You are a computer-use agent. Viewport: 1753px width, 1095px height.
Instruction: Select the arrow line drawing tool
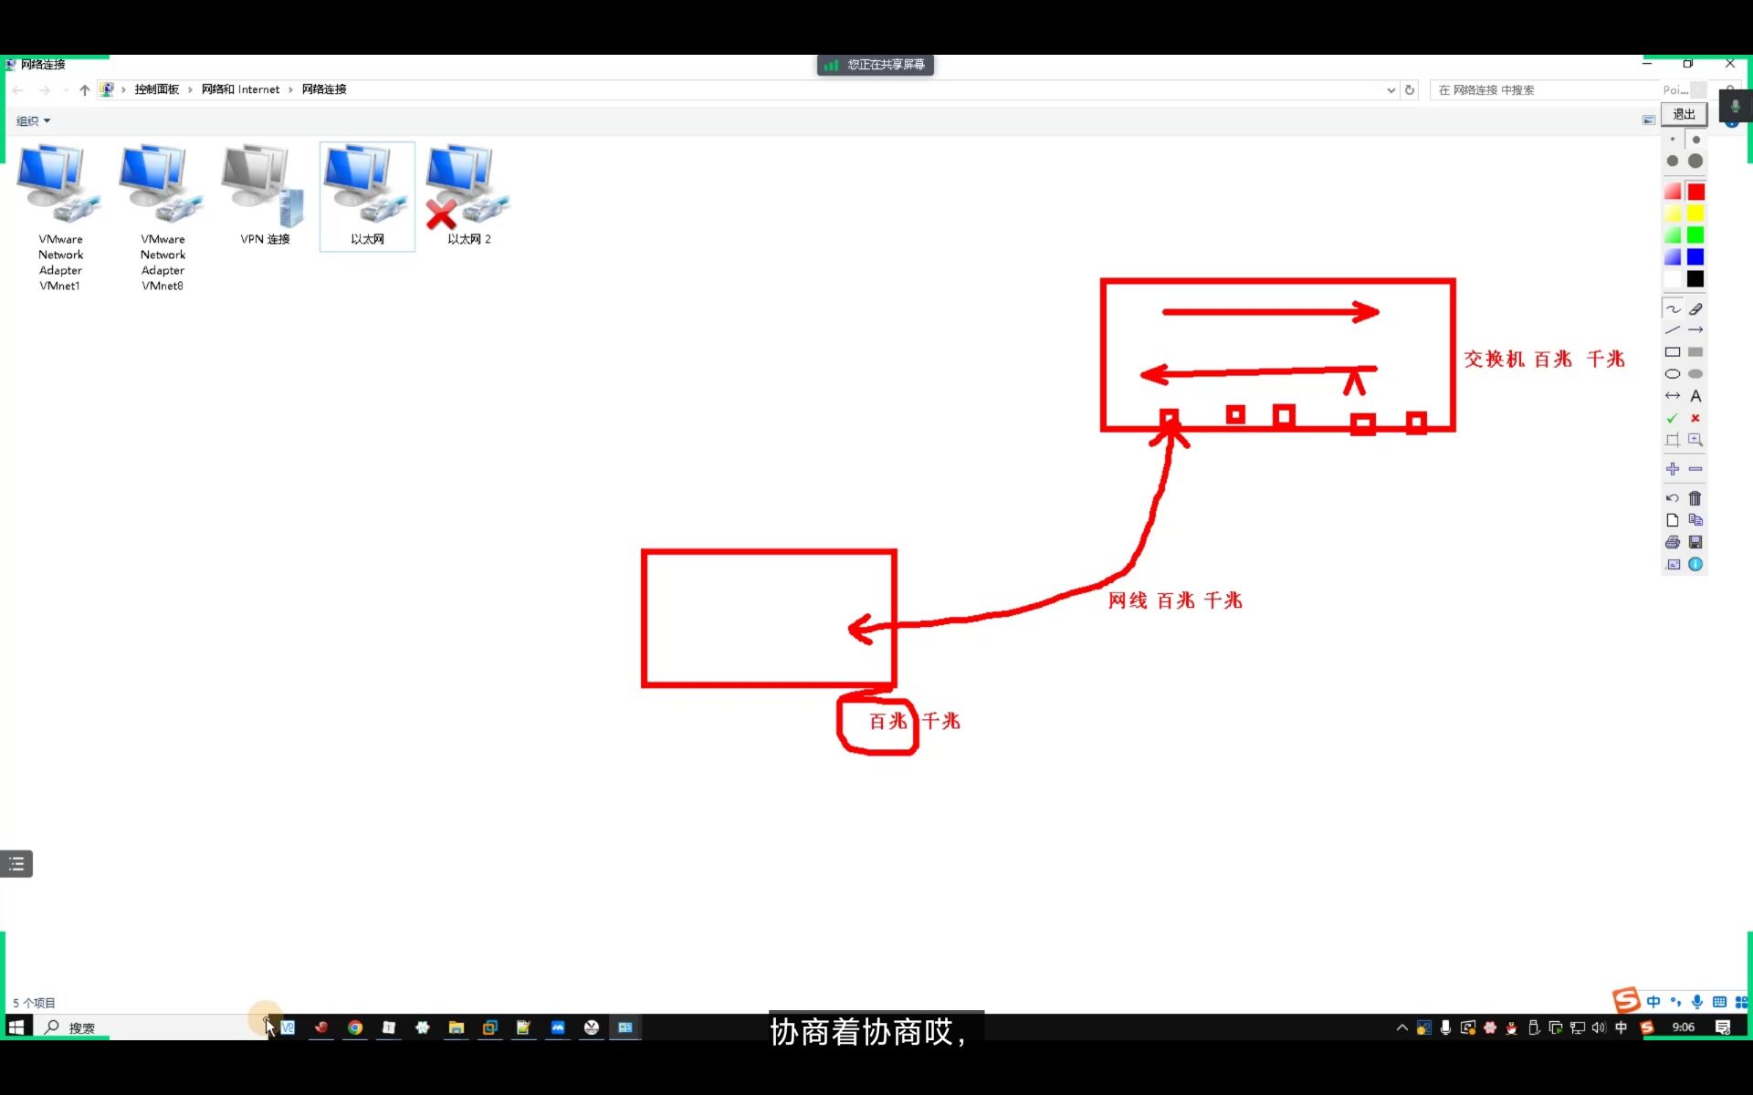point(1695,330)
